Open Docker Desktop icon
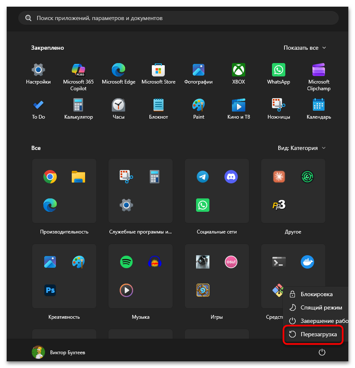The height and width of the screenshot is (368, 355). [307, 262]
